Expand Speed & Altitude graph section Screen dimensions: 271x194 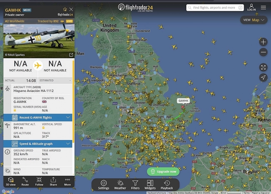pos(38,144)
